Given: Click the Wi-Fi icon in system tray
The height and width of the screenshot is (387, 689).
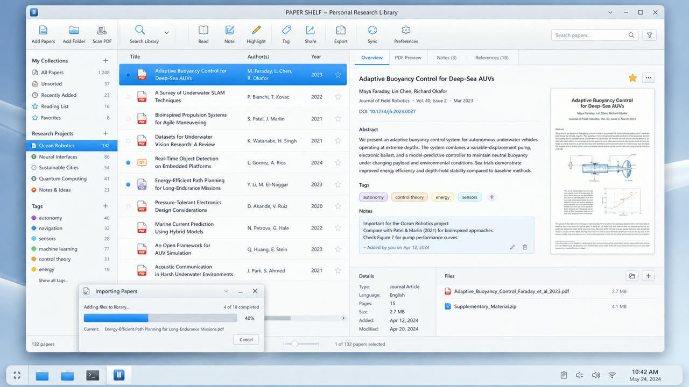Looking at the screenshot, I should coord(612,375).
